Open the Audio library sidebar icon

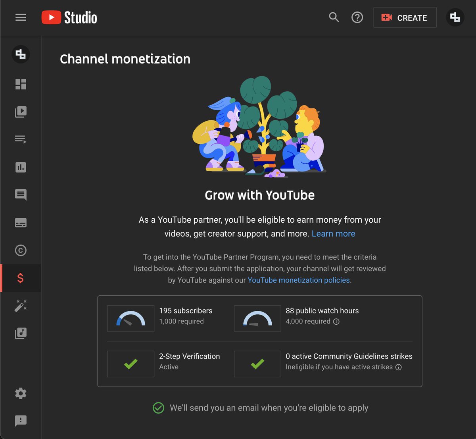21,333
